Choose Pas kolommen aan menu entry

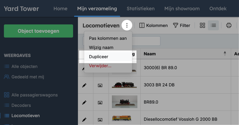point(108,38)
